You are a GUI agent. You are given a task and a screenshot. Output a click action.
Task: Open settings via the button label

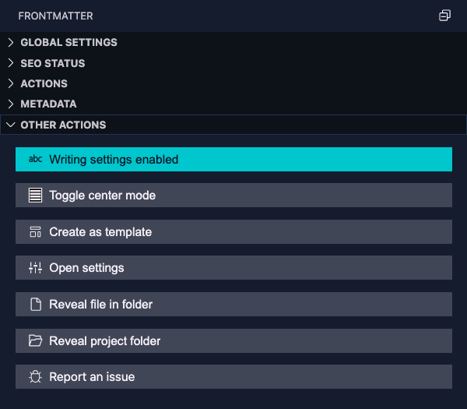[x=86, y=268]
